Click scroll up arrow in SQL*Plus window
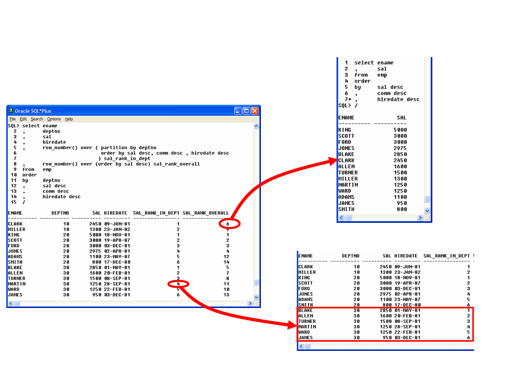Image resolution: width=508 pixels, height=381 pixels. (x=257, y=126)
